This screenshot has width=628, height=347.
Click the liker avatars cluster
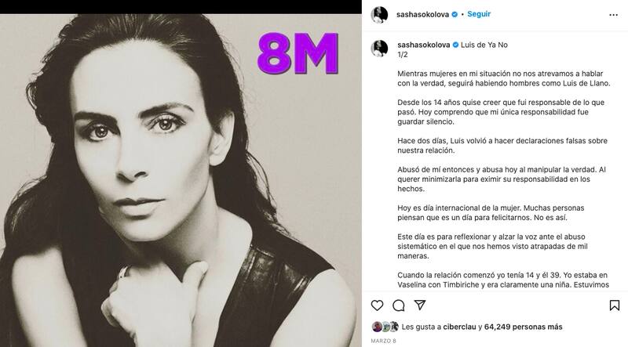pos(385,327)
